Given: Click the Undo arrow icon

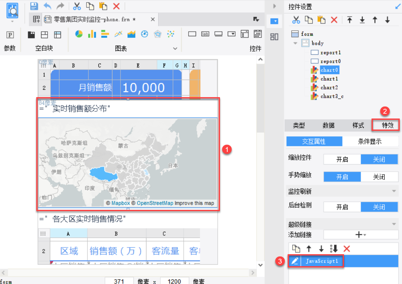Looking at the screenshot, I should [47, 6].
